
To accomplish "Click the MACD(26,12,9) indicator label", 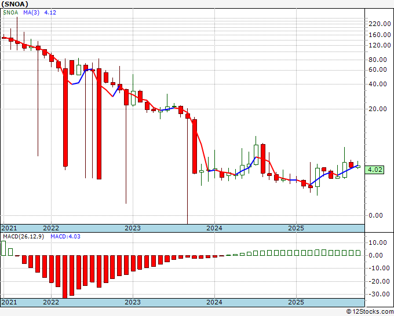I will click(x=23, y=237).
